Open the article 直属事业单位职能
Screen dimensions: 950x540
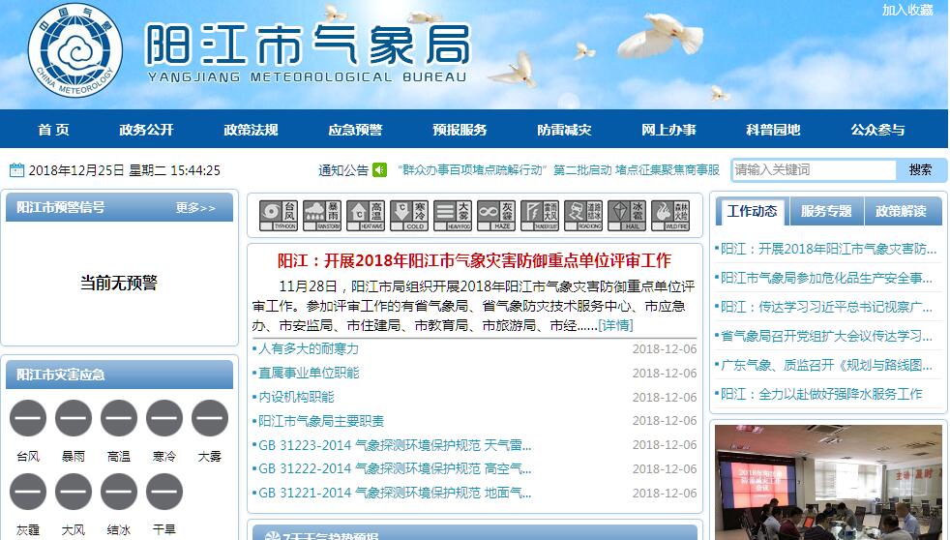(x=309, y=373)
